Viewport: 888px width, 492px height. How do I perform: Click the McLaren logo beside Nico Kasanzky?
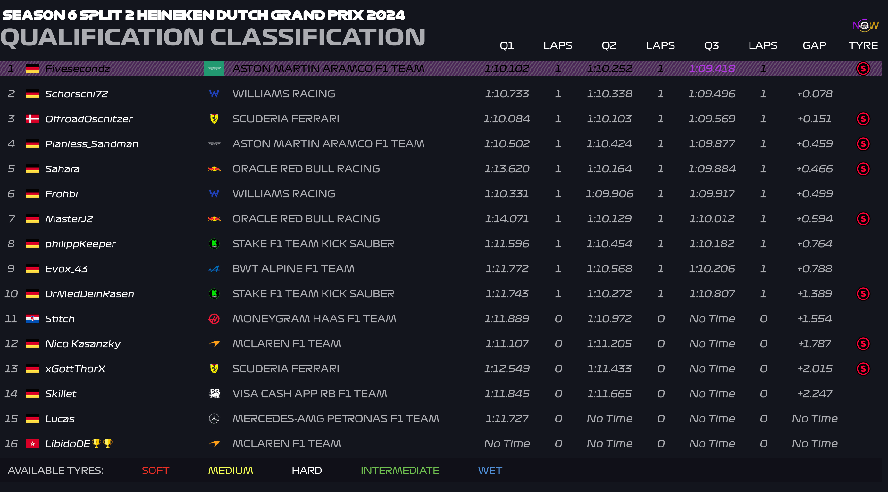[x=214, y=343]
